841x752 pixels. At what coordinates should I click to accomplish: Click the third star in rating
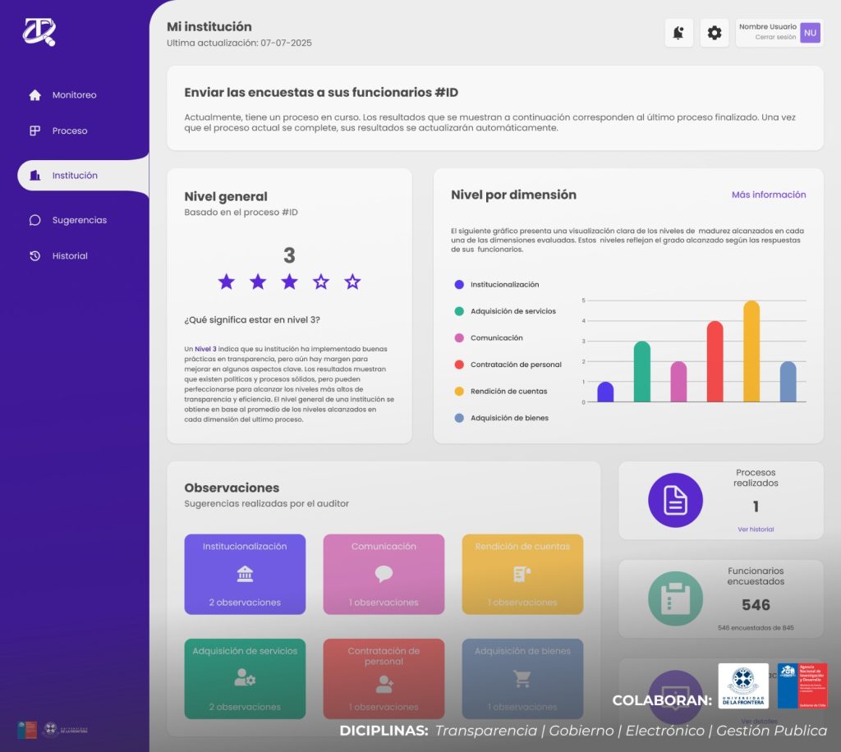289,282
